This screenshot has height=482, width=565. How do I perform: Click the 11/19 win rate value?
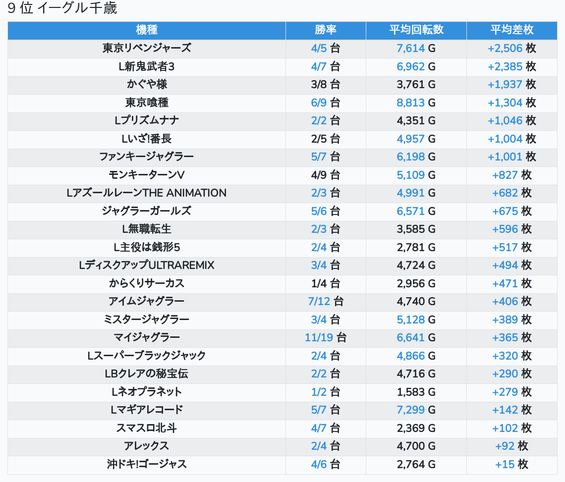point(319,338)
